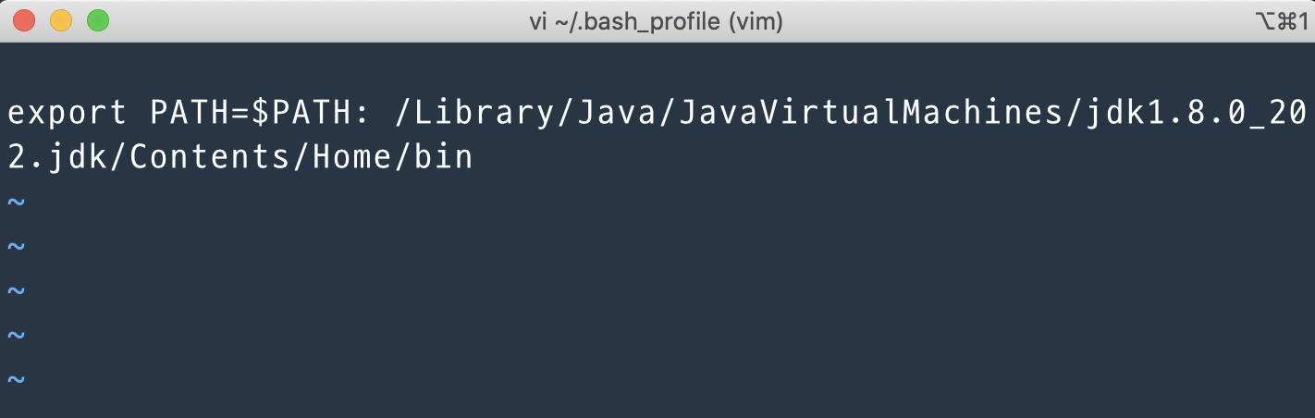Click the green full-screen window button
1315x418 pixels.
click(97, 20)
